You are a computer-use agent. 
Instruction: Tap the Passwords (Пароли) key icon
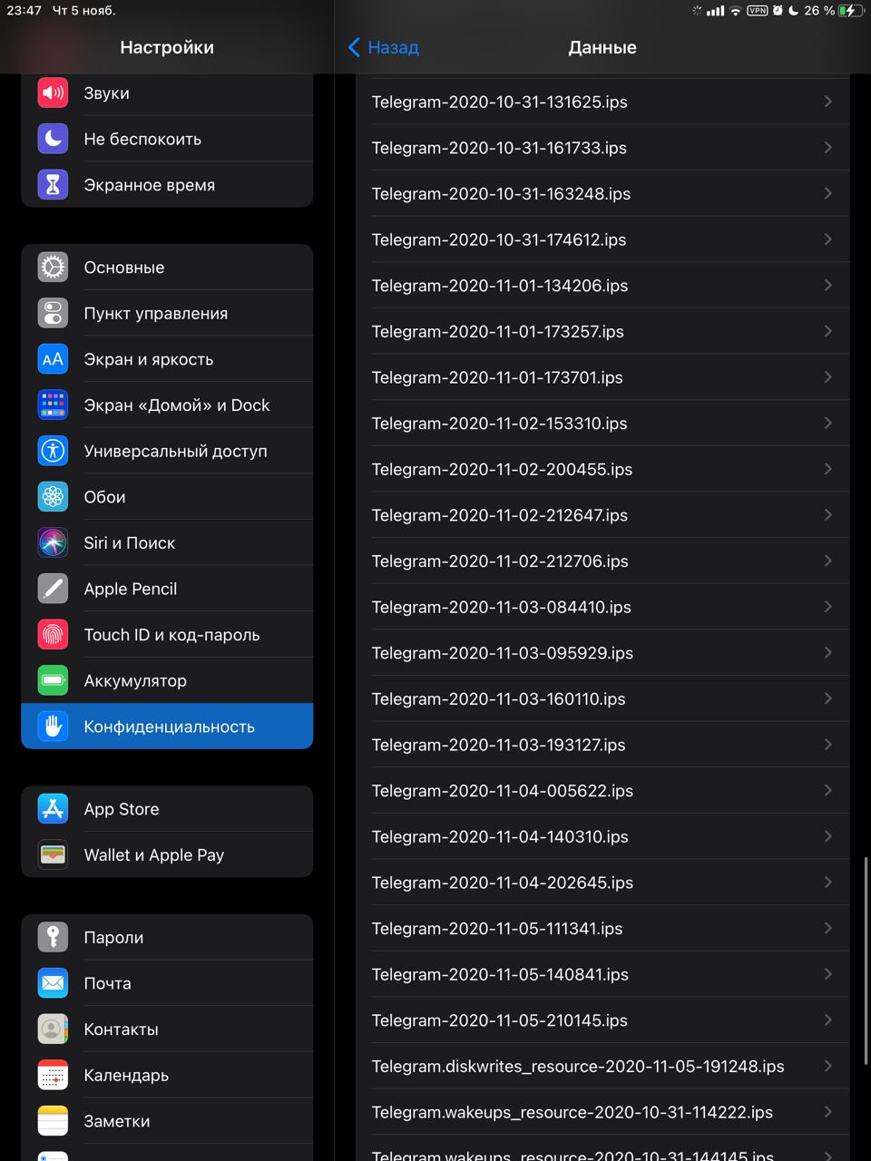tap(53, 937)
